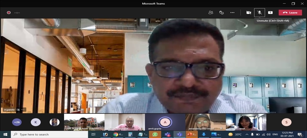Click the recording indicator icon
The height and width of the screenshot is (138, 307).
coord(9,13)
